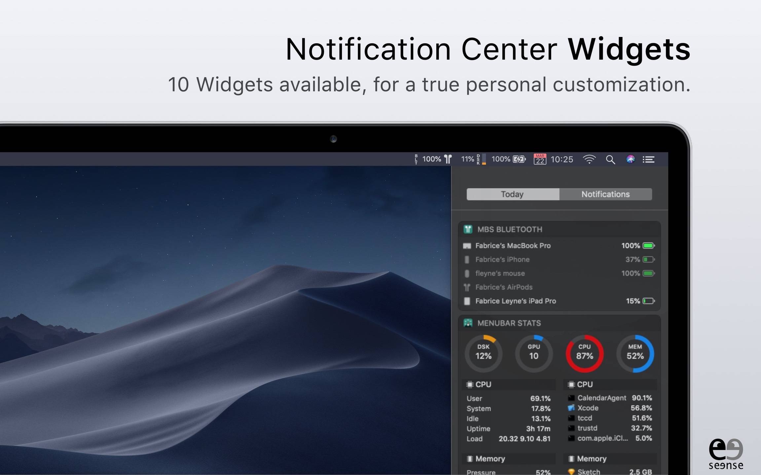Click the Siri icon in menu bar
Image resolution: width=761 pixels, height=475 pixels.
pos(630,159)
